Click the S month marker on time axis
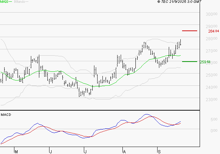Viewport: 220px width, 154px height. tap(159, 152)
